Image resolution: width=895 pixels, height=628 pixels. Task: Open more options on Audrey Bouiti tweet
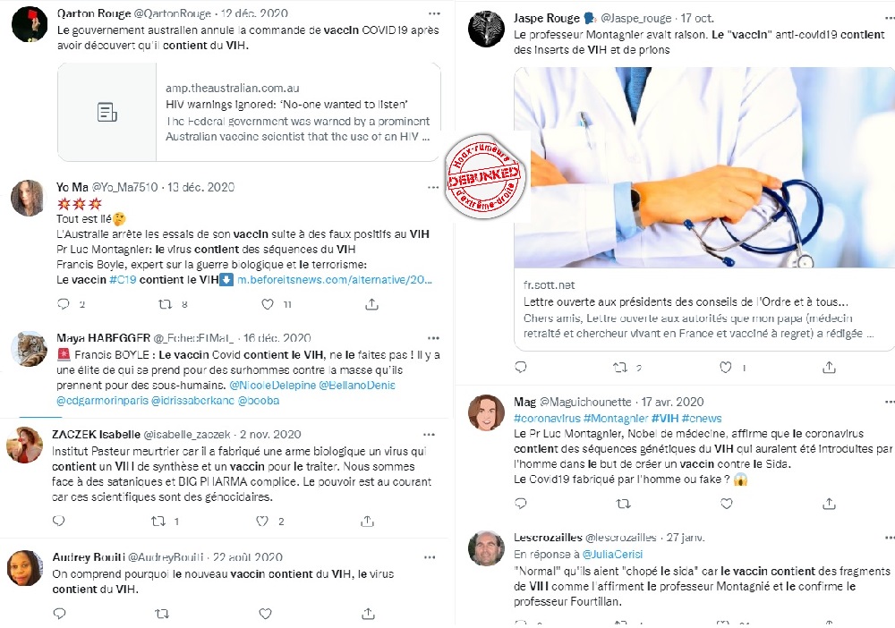pos(430,556)
